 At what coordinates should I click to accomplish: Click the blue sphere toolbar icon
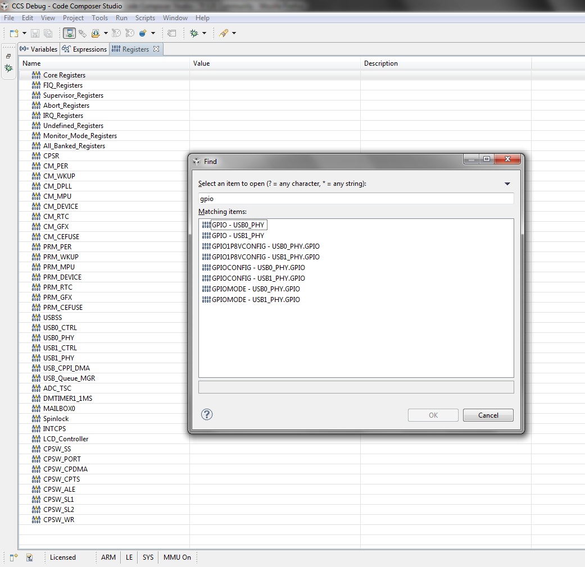143,33
